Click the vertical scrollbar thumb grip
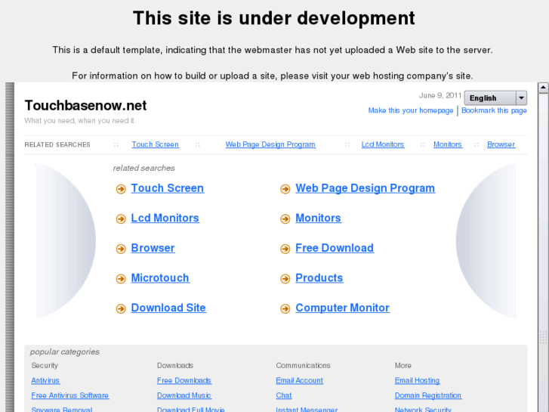Viewport: 549px width, 412px height. tap(543, 337)
